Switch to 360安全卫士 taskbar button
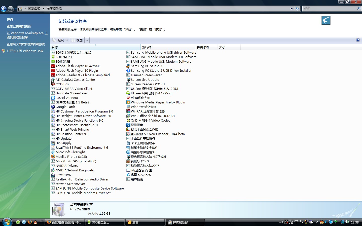 coord(105,222)
